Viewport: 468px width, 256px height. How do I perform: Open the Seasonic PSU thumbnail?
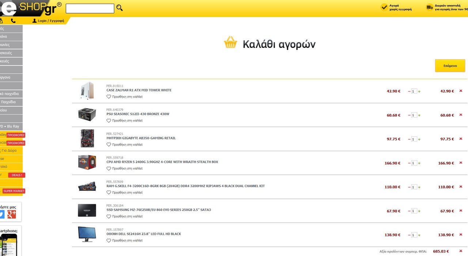[x=87, y=114]
